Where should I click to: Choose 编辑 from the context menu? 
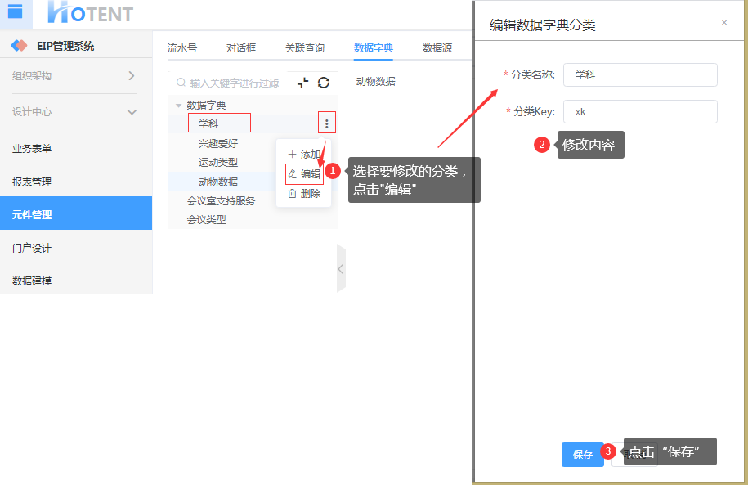[x=304, y=173]
